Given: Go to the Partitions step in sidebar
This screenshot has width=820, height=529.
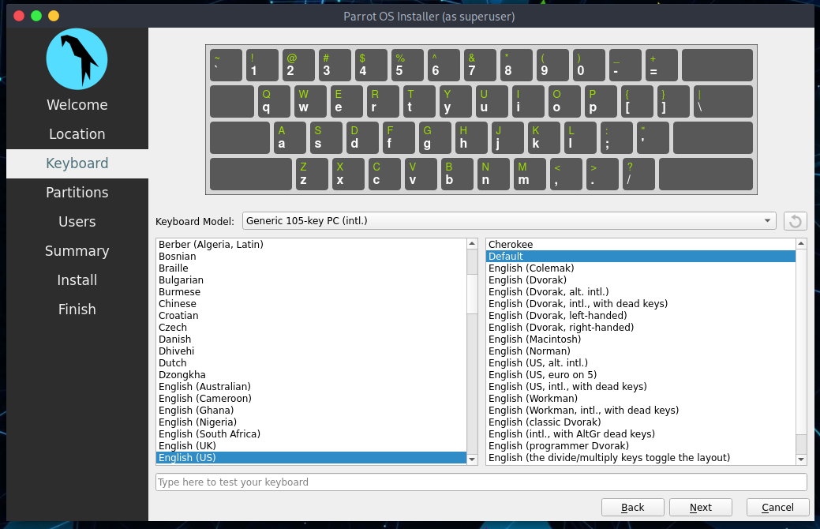Looking at the screenshot, I should pyautogui.click(x=77, y=193).
